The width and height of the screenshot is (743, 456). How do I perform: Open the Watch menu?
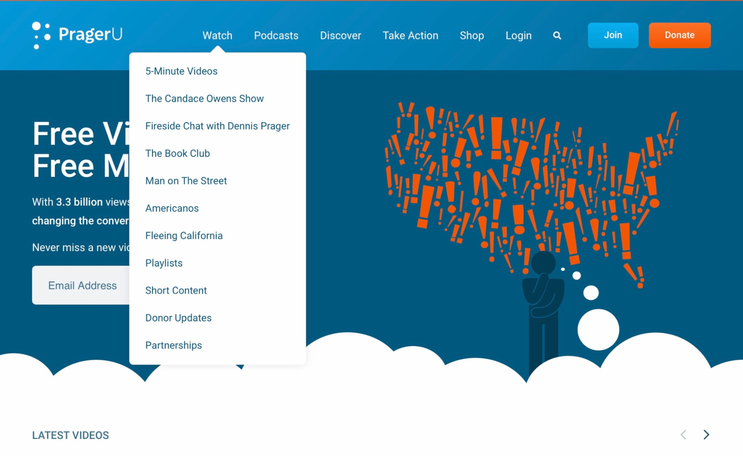coord(217,36)
